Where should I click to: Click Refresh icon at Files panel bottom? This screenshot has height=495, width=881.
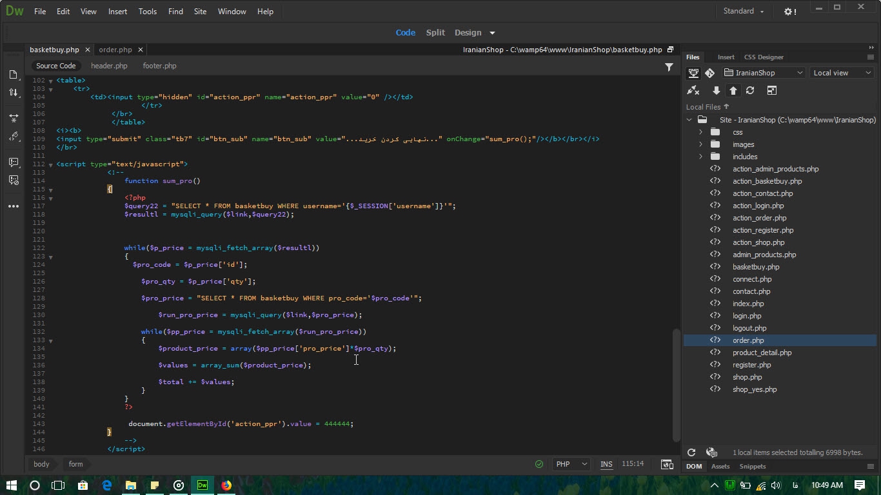[x=691, y=452]
